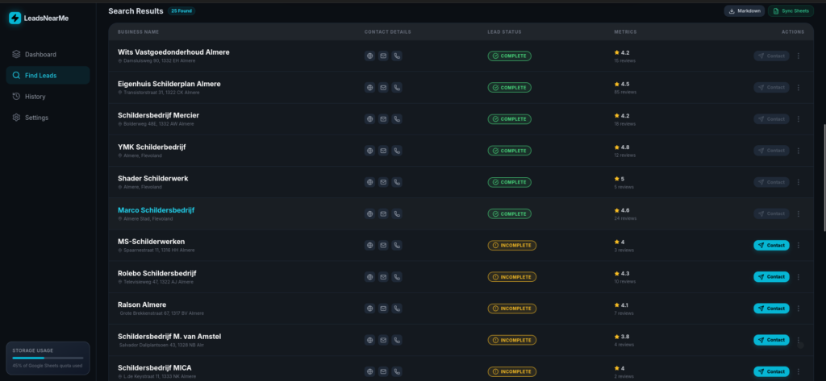
Task: Click Metrics column header
Action: tap(625, 32)
